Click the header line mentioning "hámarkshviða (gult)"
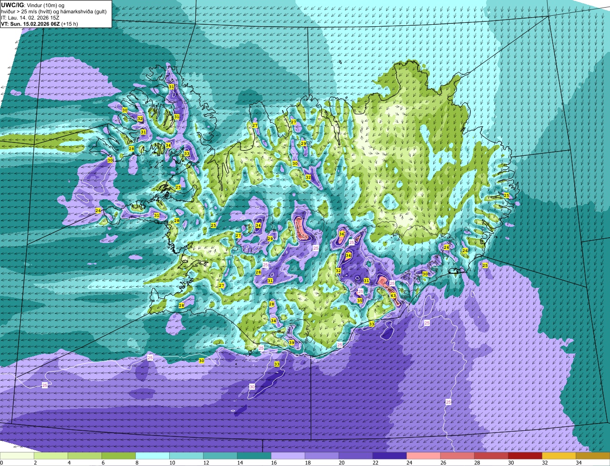 [x=54, y=11]
